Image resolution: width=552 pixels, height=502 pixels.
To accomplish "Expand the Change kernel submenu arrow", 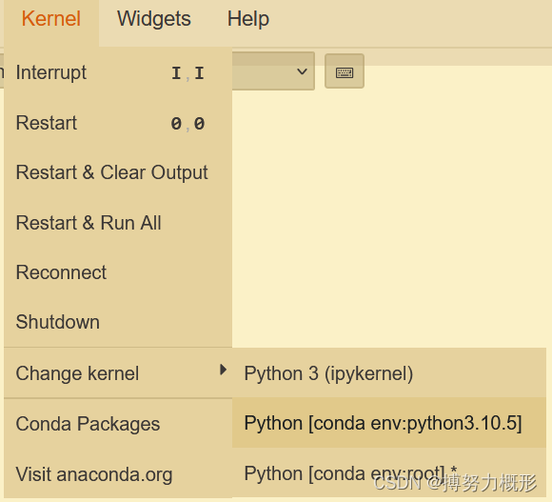I will [x=223, y=370].
